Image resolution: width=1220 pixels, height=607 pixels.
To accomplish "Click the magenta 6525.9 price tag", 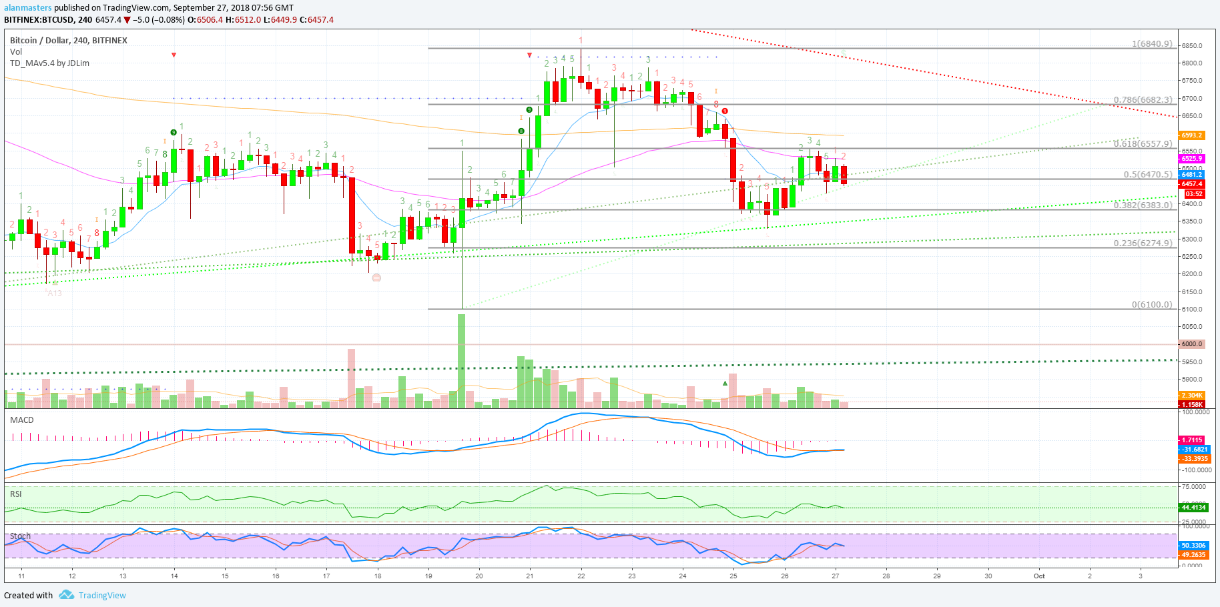I will (x=1191, y=159).
